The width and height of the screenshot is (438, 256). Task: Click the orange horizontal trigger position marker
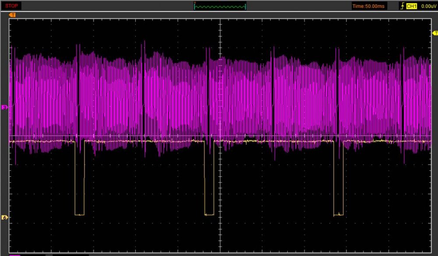pos(12,15)
